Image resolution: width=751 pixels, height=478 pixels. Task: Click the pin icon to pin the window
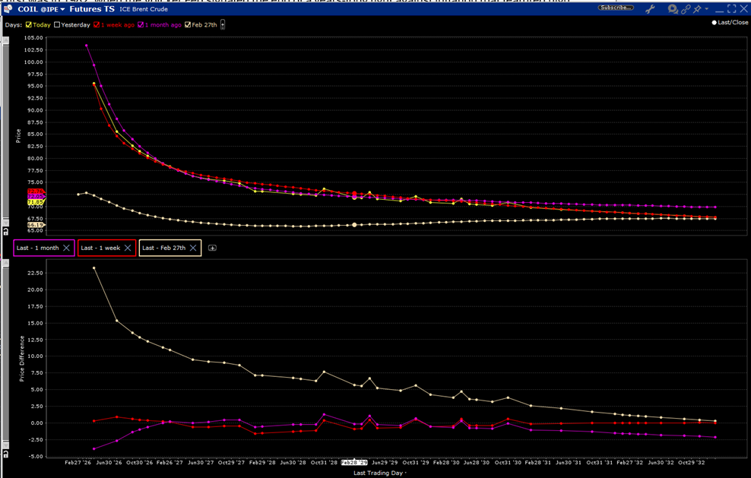697,8
